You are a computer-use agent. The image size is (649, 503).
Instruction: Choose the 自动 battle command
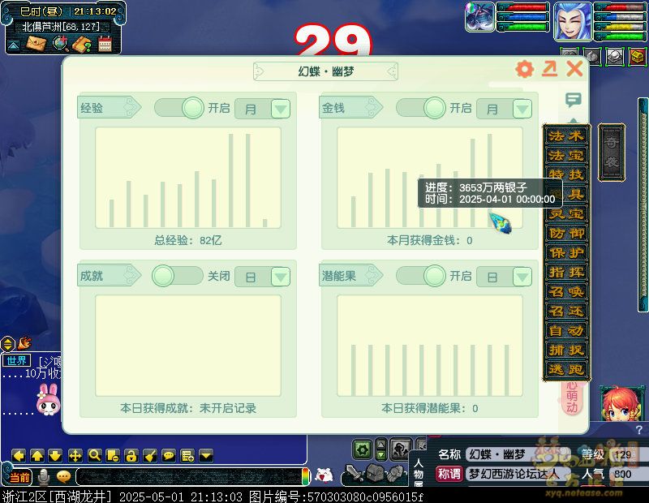566,330
